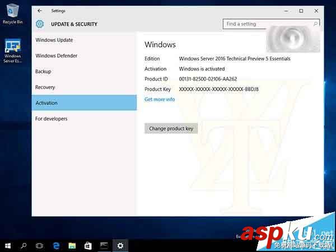The image size is (336, 252).
Task: Open For developers section
Action: 84,119
